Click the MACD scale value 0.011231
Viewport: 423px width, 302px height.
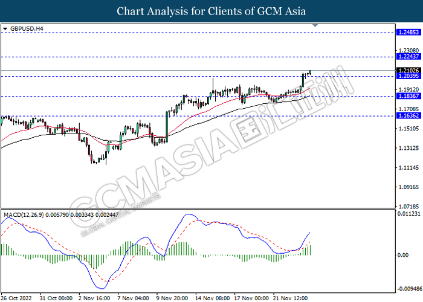(409, 214)
